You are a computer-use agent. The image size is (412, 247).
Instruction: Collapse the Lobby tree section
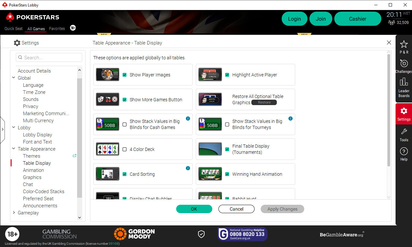tap(14, 127)
